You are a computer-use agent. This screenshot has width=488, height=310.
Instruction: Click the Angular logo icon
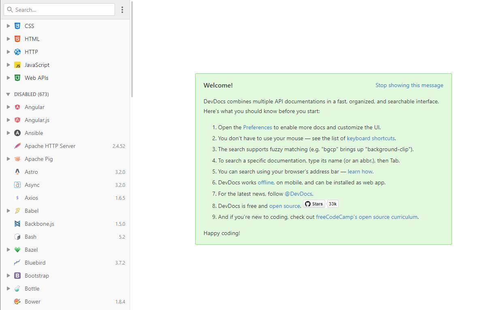17,107
